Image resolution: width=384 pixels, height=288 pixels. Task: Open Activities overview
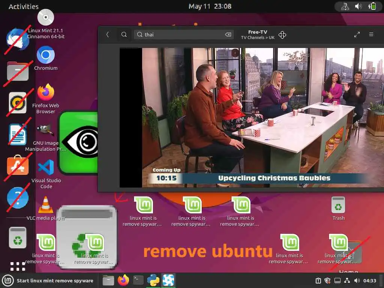coord(24,6)
